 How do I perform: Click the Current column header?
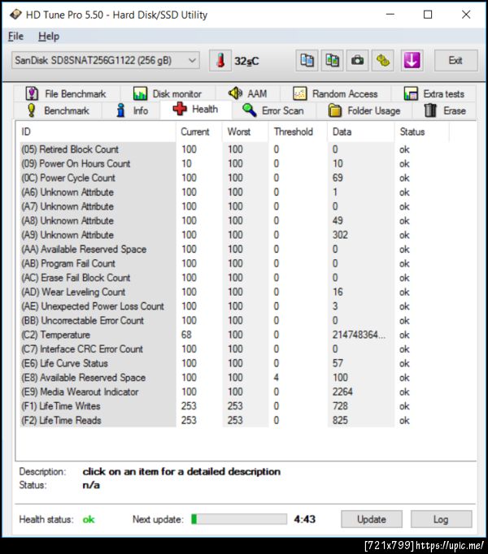[199, 132]
